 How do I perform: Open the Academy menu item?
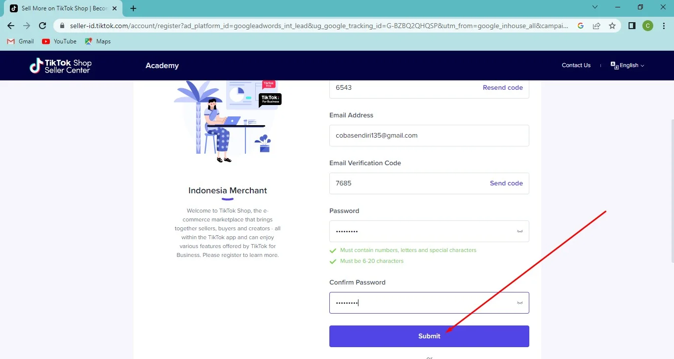coord(162,66)
